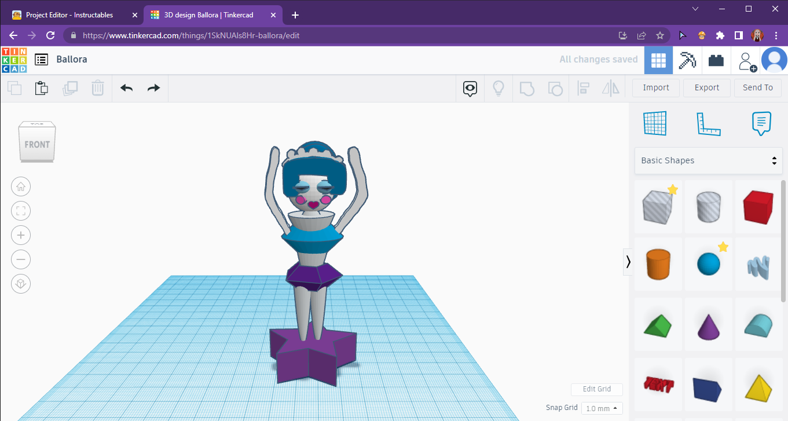This screenshot has width=788, height=421.
Task: Select the red Box shape
Action: (x=759, y=206)
